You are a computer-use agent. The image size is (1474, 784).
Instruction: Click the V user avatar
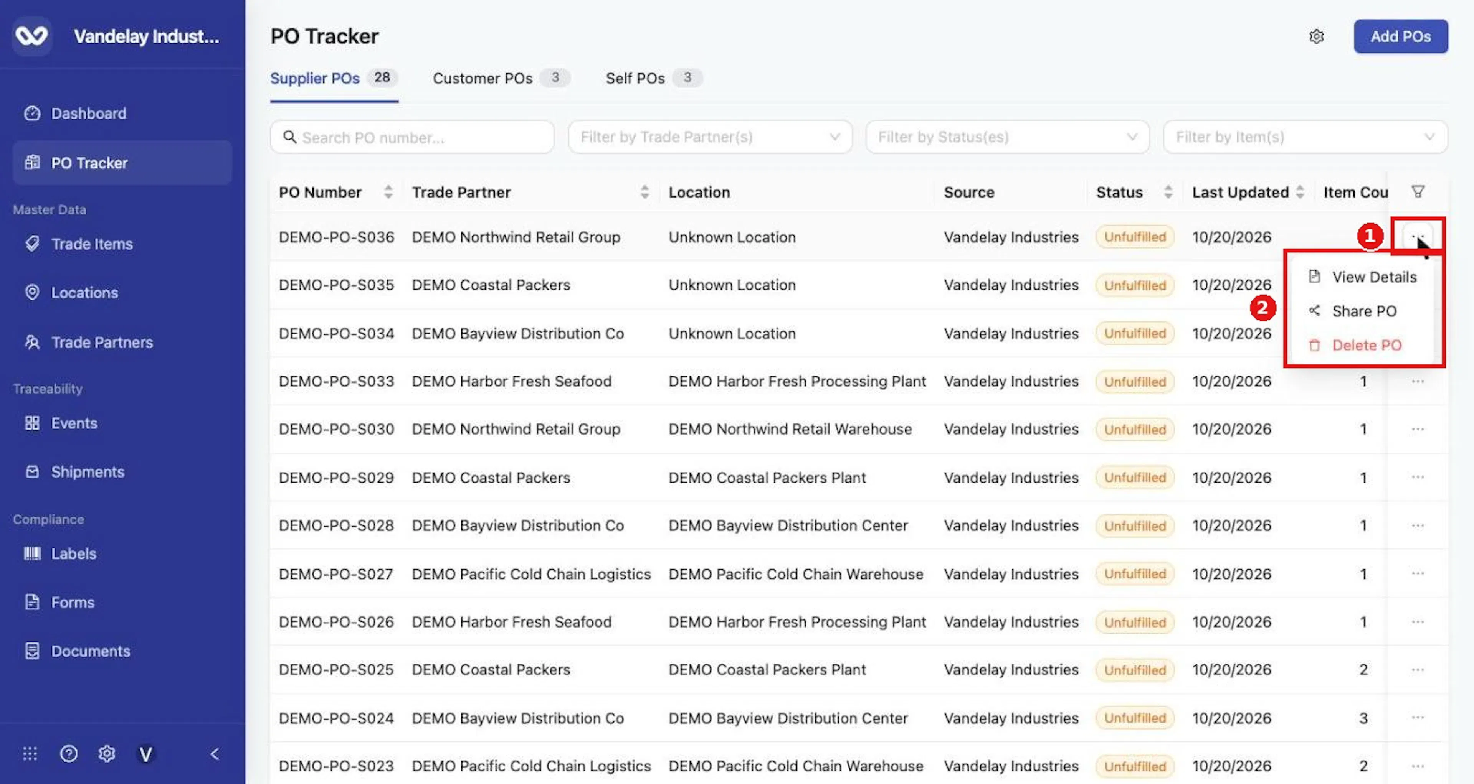pos(146,754)
